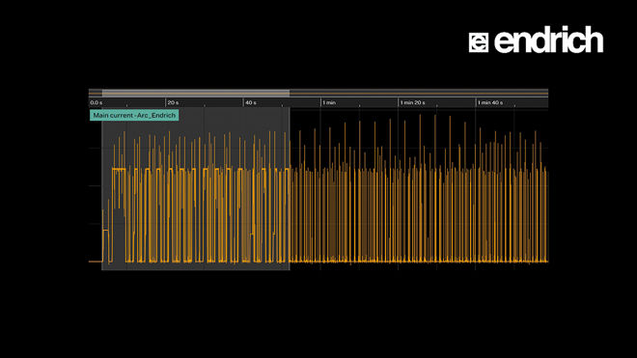This screenshot has width=637, height=358.
Task: Click the highlighted range in the overview bar
Action: 196,93
